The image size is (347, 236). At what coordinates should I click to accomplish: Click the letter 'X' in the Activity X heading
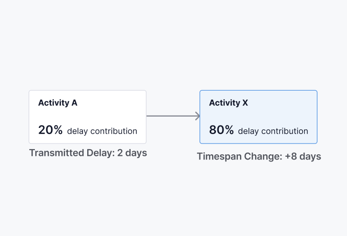pyautogui.click(x=245, y=103)
